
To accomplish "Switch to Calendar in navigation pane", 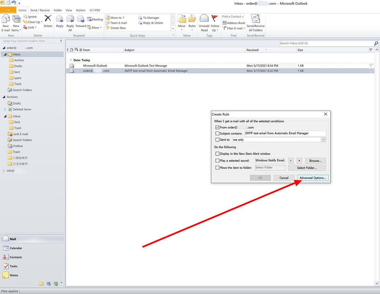I will point(16,248).
